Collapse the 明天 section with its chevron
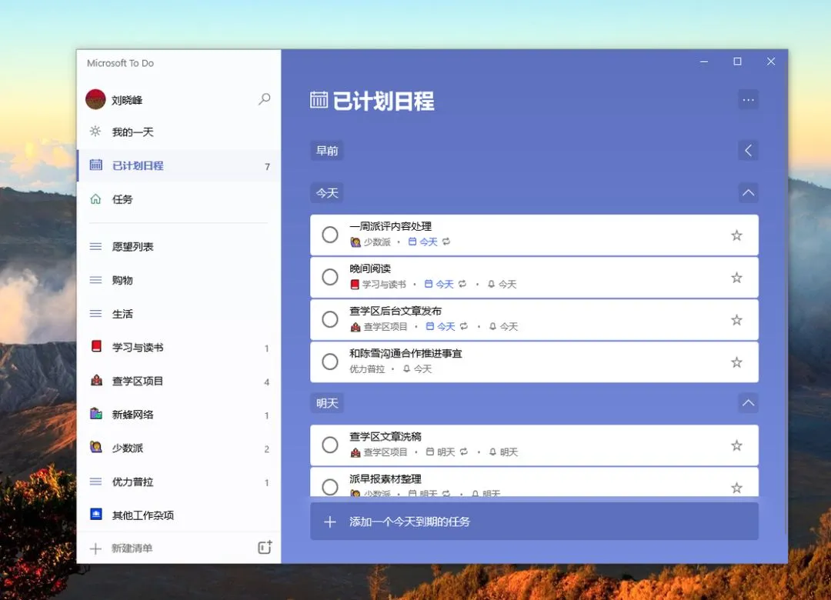The width and height of the screenshot is (831, 600). 748,403
